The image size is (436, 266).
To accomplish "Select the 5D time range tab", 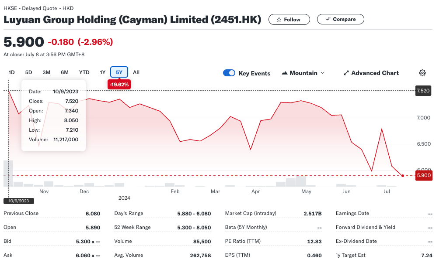I will (28, 72).
